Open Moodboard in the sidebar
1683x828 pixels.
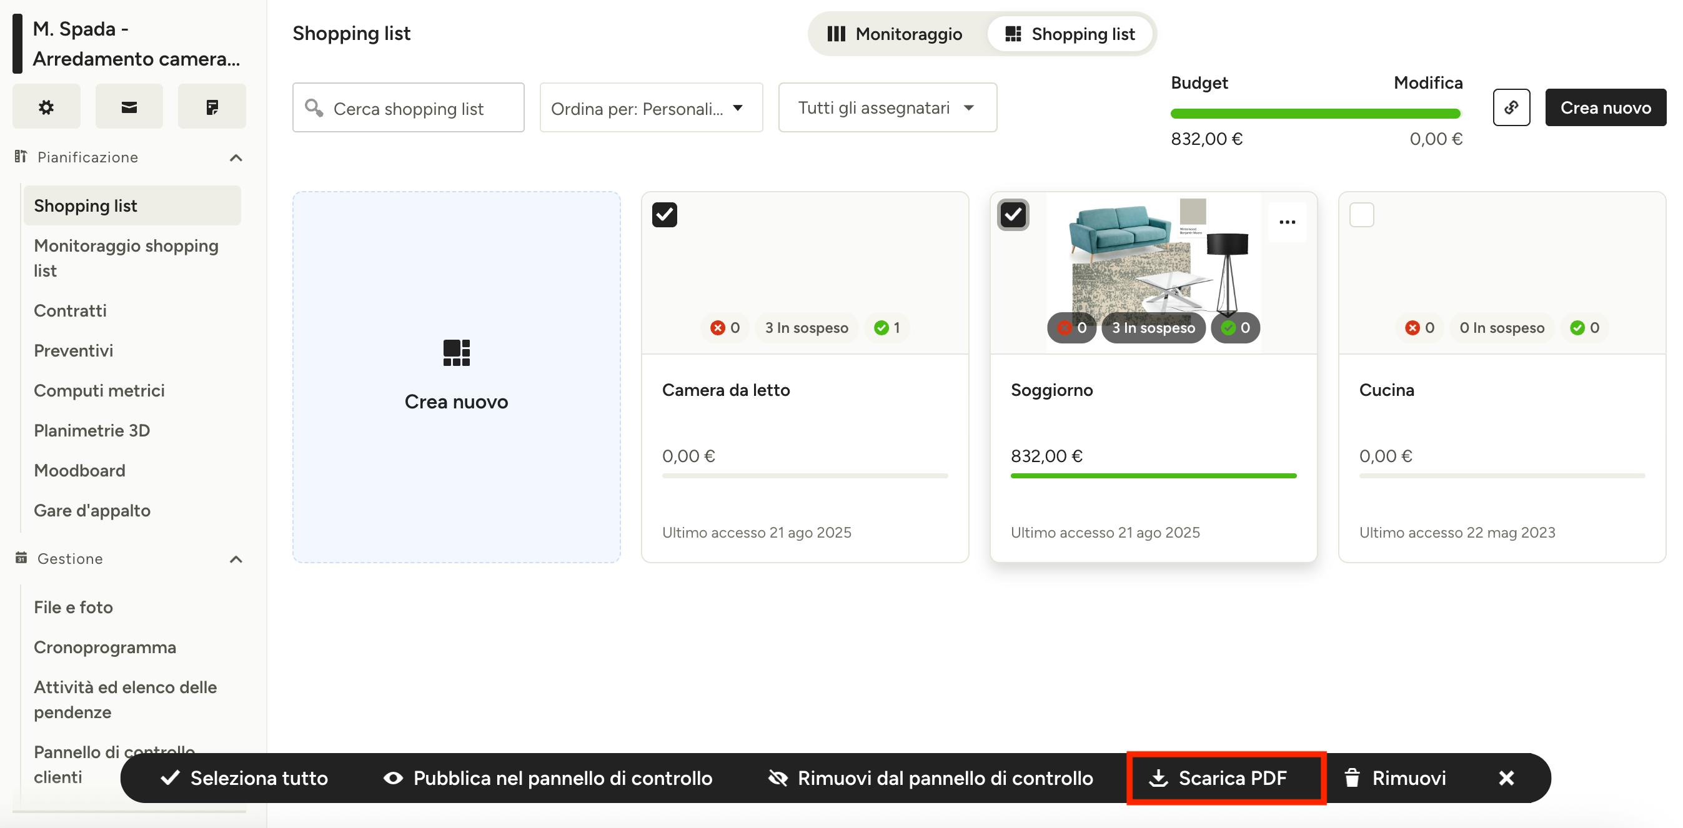click(x=80, y=470)
